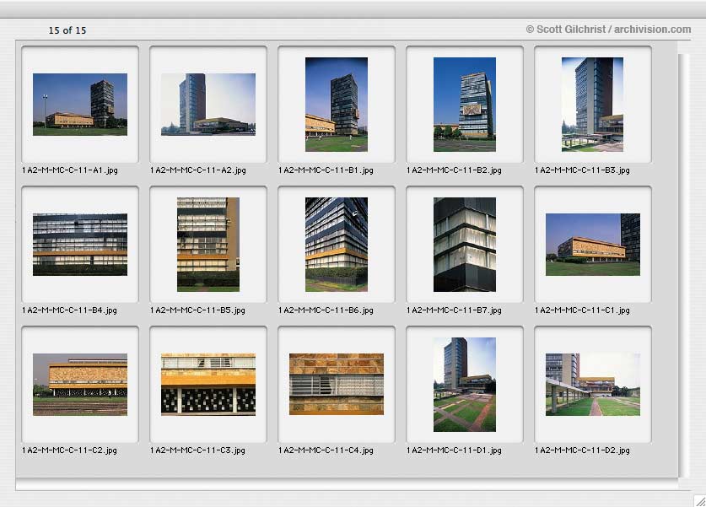Click thumbnail 1A2-M-MC-C-11-D1.jpg
This screenshot has width=706, height=507.
[x=465, y=385]
